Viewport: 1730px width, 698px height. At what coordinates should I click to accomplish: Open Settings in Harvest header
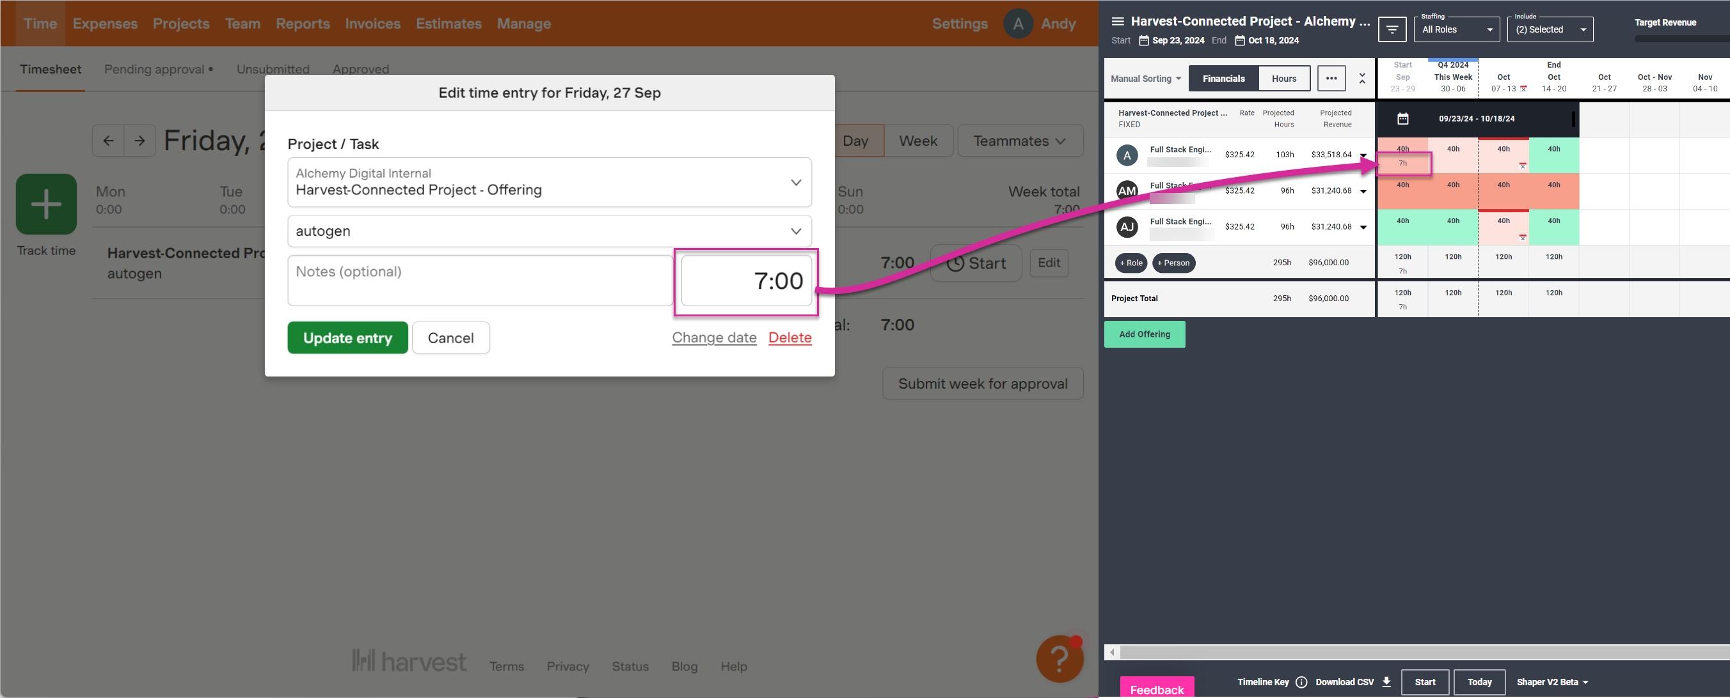pyautogui.click(x=960, y=24)
